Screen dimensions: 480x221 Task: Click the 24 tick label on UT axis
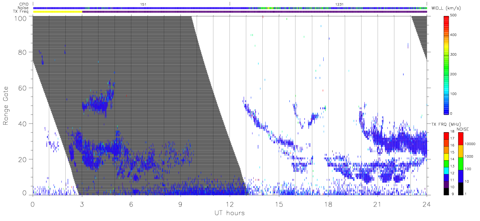[426, 204]
